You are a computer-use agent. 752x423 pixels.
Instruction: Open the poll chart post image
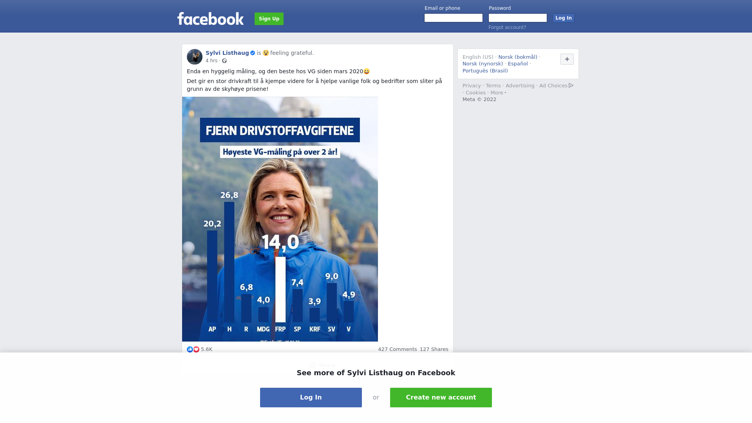point(280,219)
